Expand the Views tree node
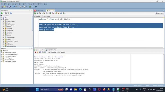The height and width of the screenshot is (92, 165). 3,23
